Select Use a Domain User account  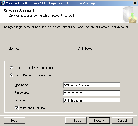[x=11, y=75]
